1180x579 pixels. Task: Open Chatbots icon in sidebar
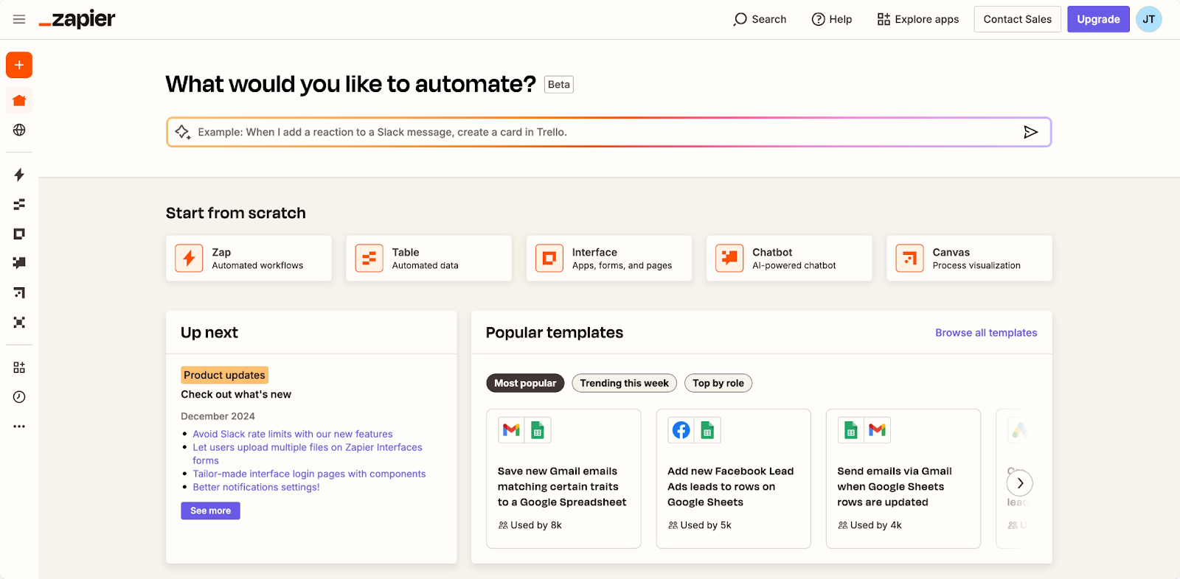19,263
